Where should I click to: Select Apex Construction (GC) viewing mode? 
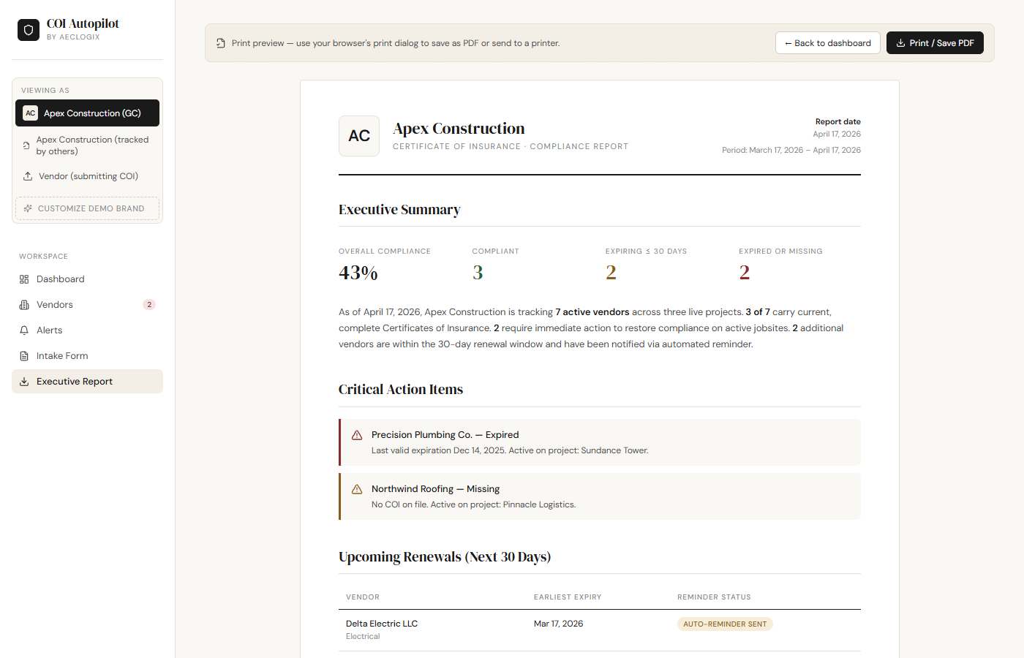(x=87, y=113)
